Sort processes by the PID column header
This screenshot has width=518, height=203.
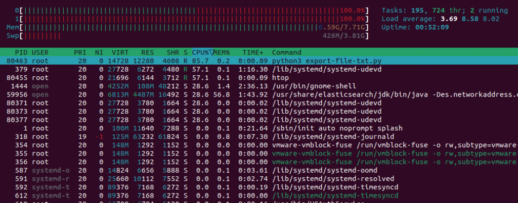[x=21, y=53]
